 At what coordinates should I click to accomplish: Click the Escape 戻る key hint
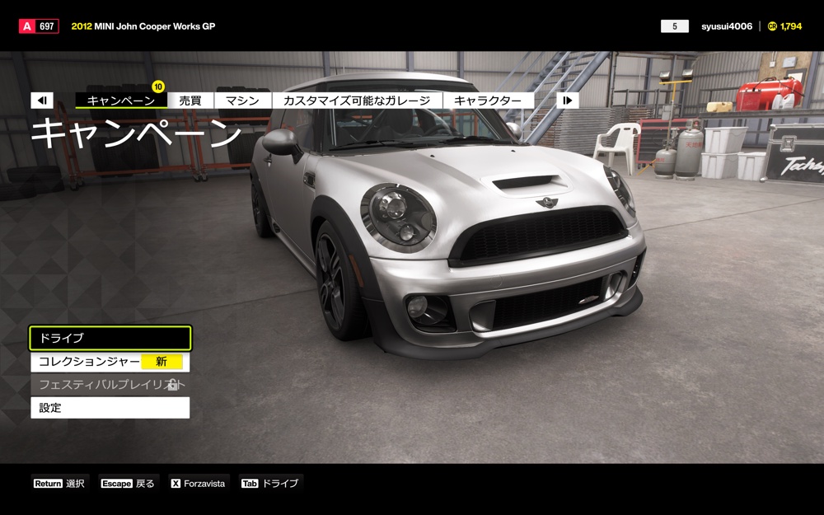129,484
